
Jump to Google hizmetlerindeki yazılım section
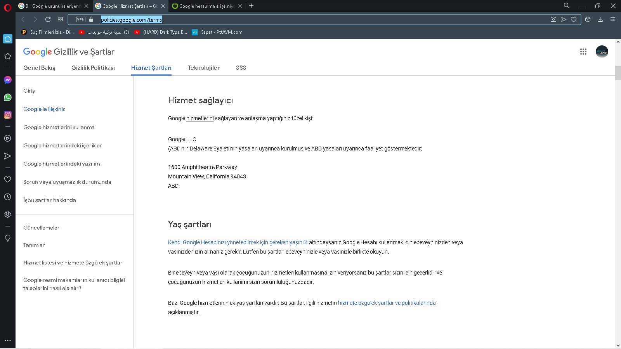pos(62,164)
